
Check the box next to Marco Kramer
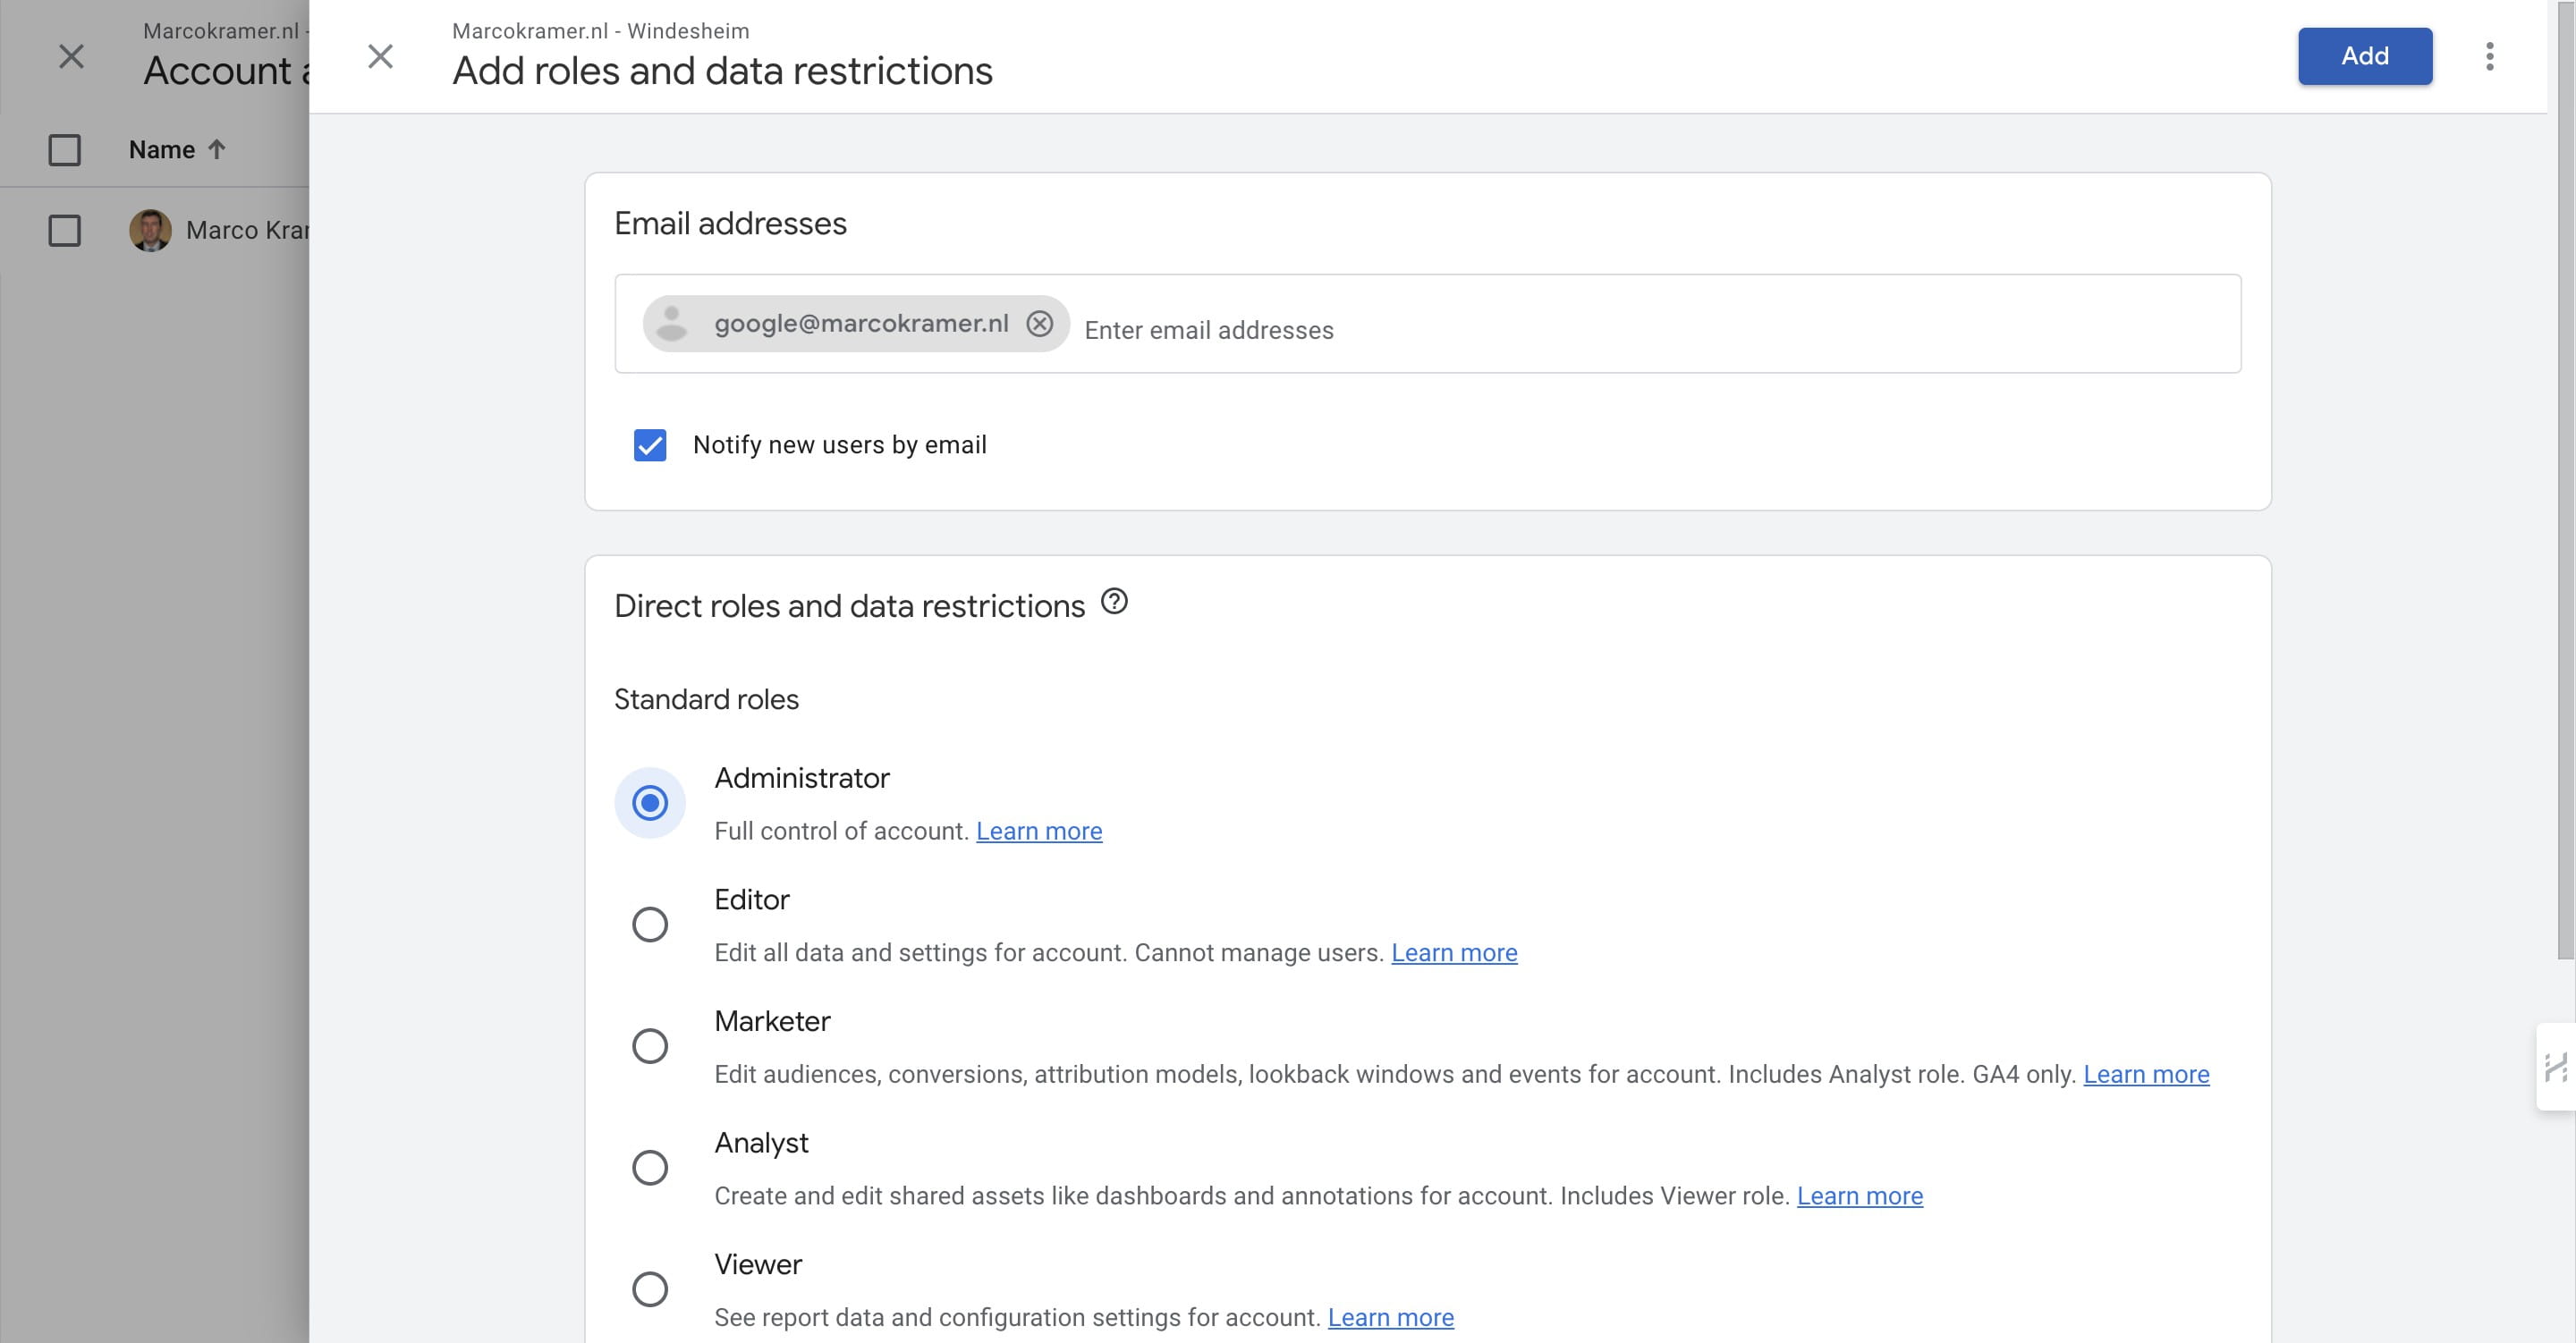tap(65, 230)
